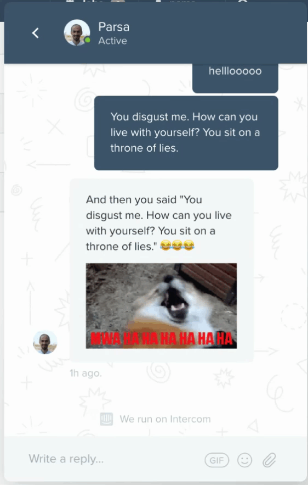Open the emoji smiley picker
308x485 pixels.
pos(244,460)
